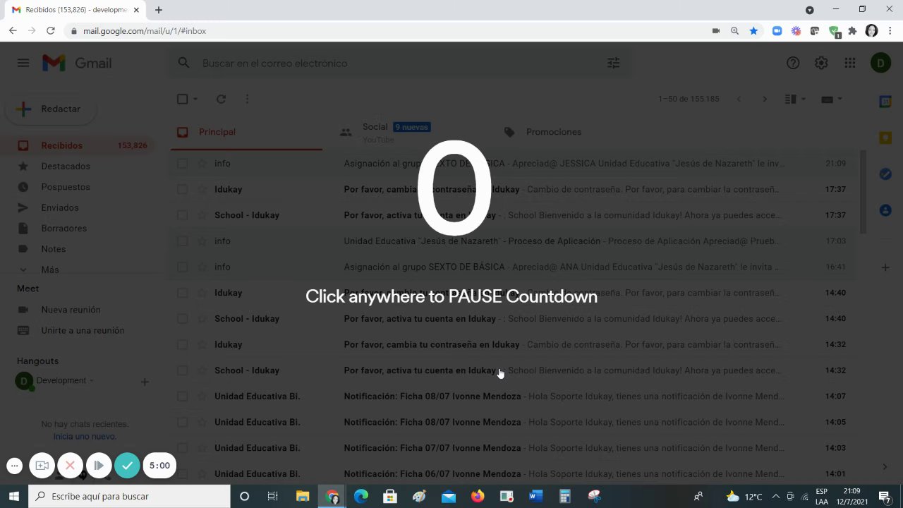Click the inbox vertical scrollbar

click(863, 192)
